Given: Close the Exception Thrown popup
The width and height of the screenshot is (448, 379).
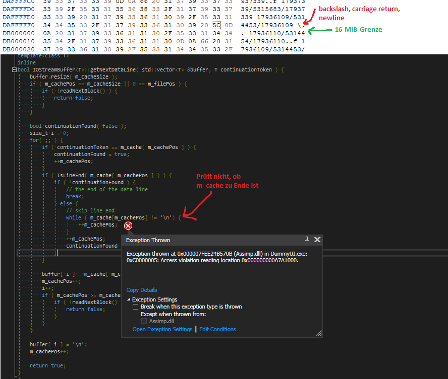Looking at the screenshot, I should (317, 240).
